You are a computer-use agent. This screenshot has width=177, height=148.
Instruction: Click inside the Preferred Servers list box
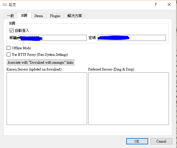[129, 98]
